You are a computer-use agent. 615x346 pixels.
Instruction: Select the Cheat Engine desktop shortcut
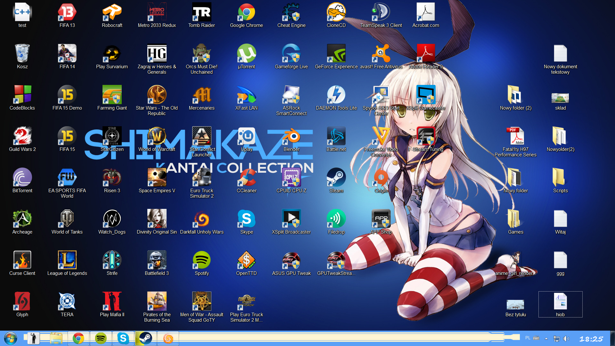click(x=291, y=15)
